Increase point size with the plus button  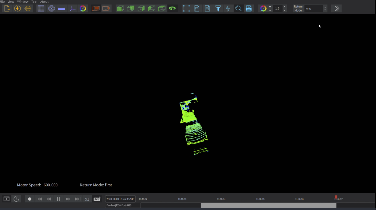pos(285,7)
